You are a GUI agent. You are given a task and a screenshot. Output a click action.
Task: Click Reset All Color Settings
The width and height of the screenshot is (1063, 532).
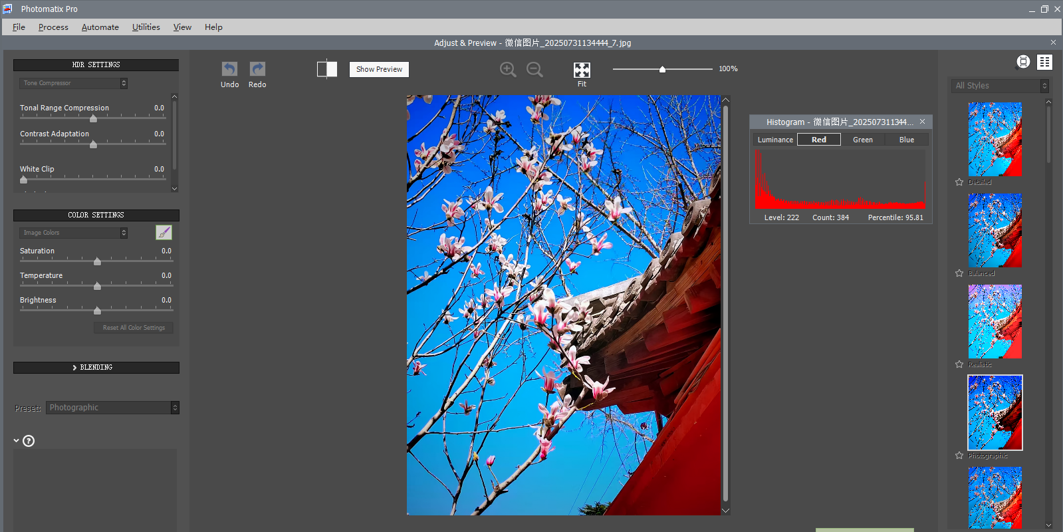(x=134, y=328)
